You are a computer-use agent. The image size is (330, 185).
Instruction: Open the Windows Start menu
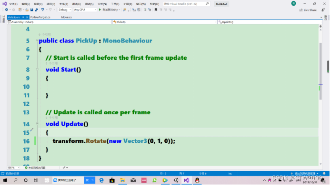pyautogui.click(x=5, y=180)
